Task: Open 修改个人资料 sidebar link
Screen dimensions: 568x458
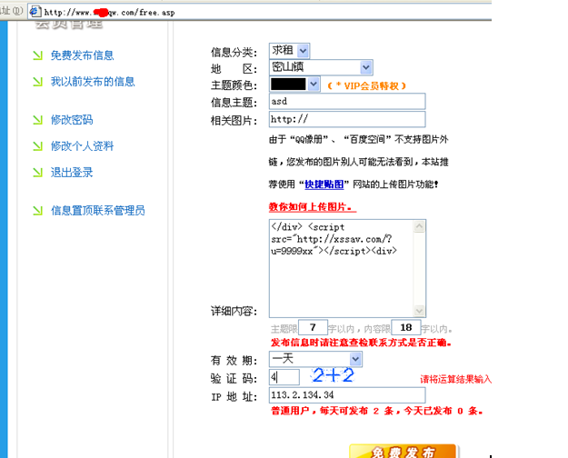Action: [x=82, y=146]
